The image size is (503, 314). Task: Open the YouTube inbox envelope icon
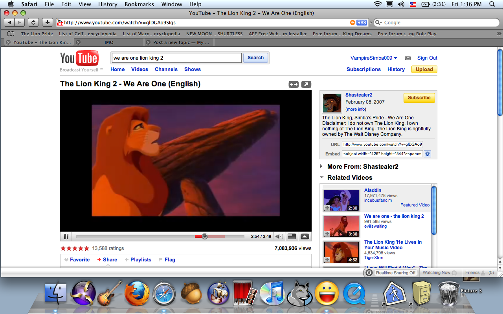pos(408,58)
